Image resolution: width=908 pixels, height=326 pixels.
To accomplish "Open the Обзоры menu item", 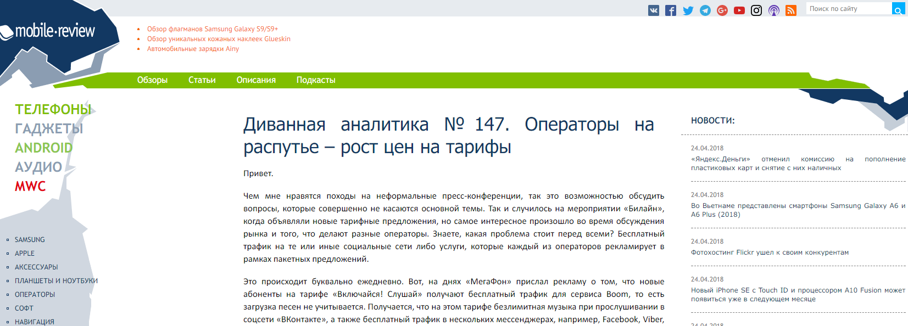I will pos(152,80).
